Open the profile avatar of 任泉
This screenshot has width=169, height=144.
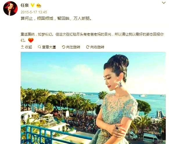[x=10, y=8]
